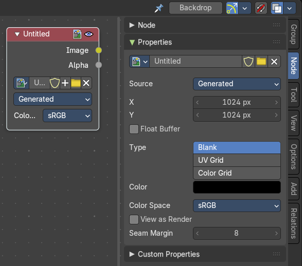Image resolution: width=302 pixels, height=266 pixels.
Task: Toggle the overlays icon in header
Action: [277, 8]
